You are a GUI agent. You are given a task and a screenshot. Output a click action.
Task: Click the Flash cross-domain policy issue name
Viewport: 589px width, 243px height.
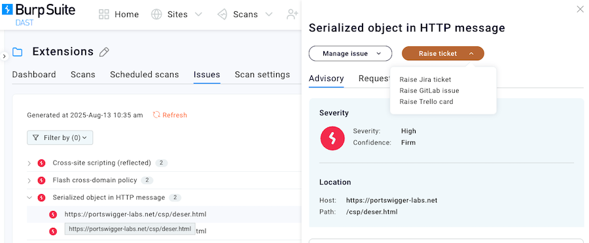[x=95, y=180]
